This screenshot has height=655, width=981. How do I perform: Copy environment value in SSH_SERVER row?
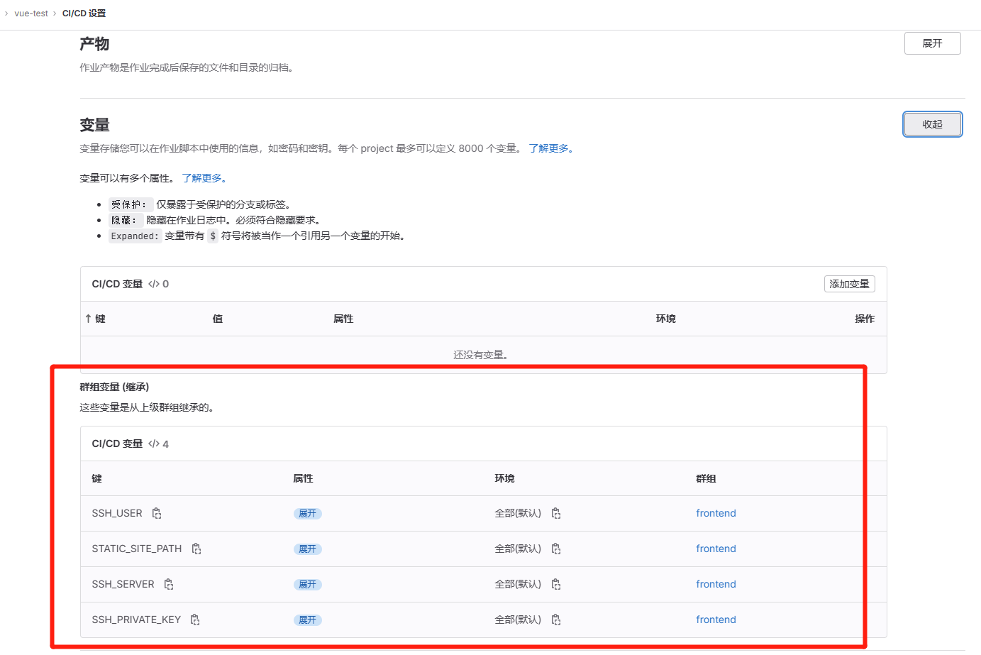tap(556, 584)
